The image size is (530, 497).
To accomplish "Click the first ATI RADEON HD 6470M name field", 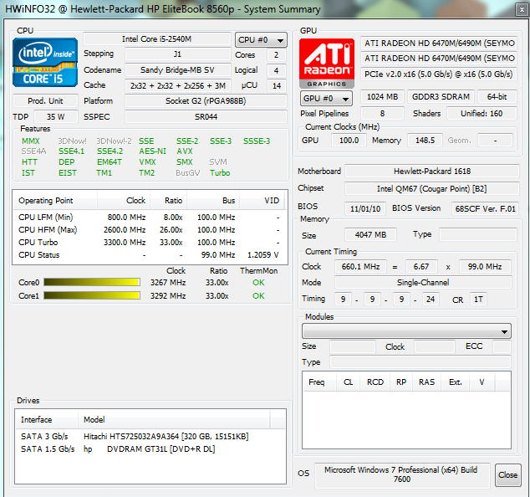I will 439,44.
